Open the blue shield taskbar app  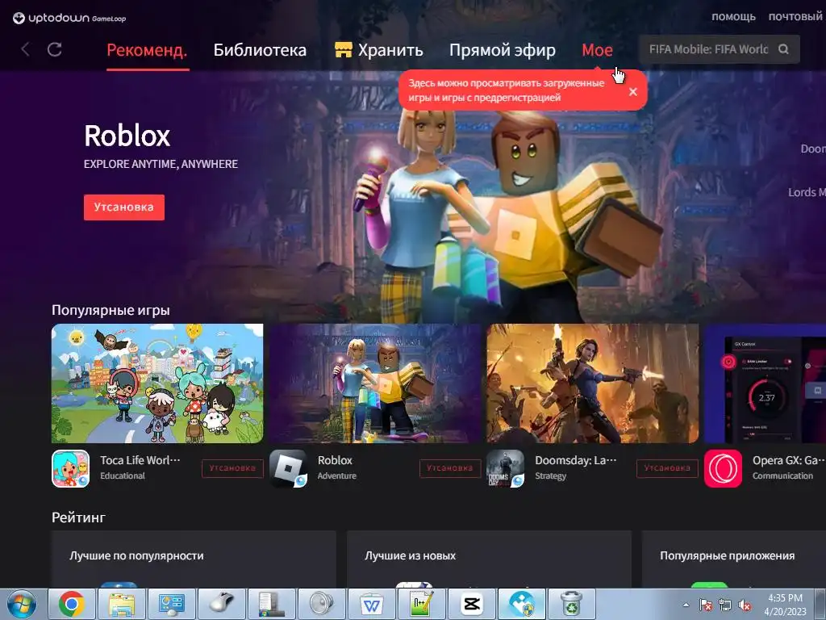coord(522,604)
